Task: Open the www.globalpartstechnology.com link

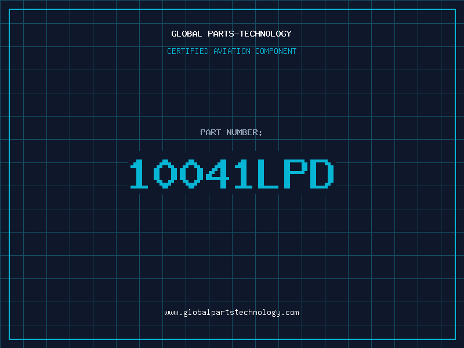Action: click(231, 313)
